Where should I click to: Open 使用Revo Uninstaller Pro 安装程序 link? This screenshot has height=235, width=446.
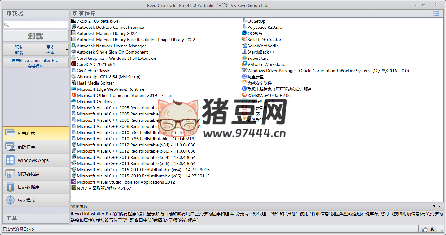(x=35, y=63)
